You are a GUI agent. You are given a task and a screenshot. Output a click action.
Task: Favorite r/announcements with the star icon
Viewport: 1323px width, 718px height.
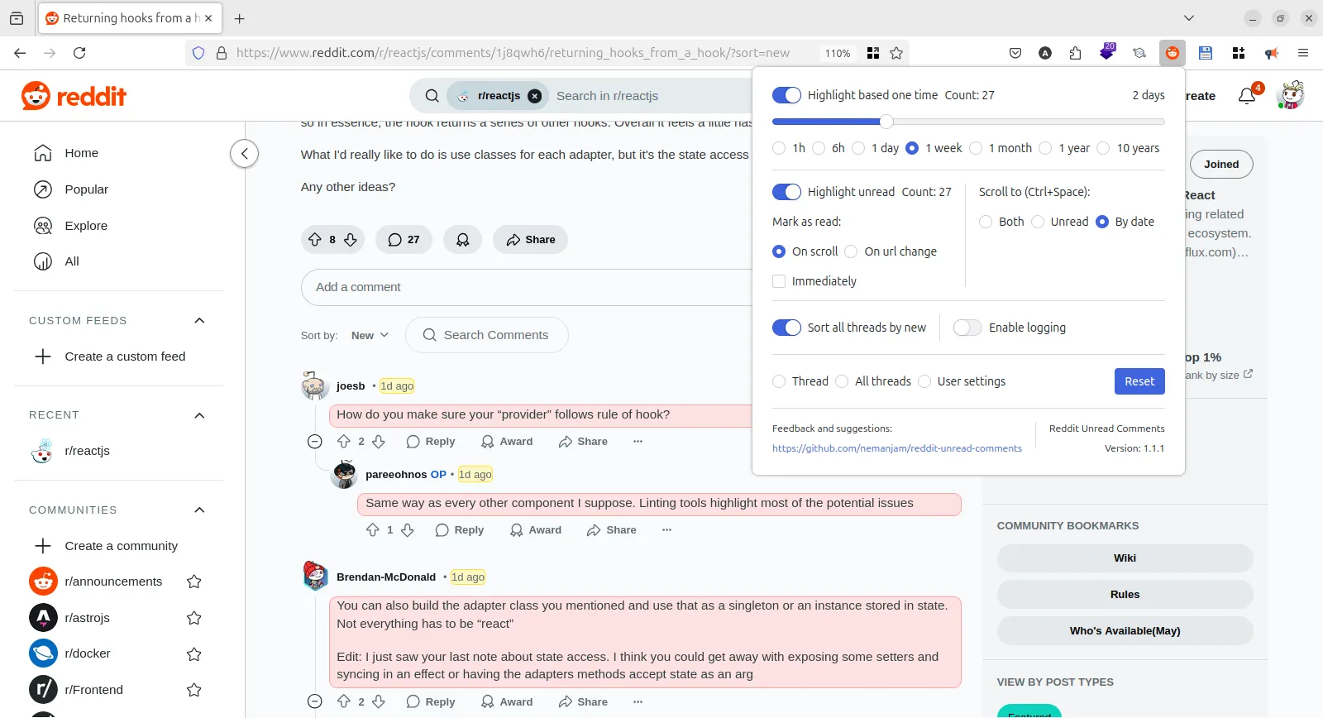coord(194,582)
